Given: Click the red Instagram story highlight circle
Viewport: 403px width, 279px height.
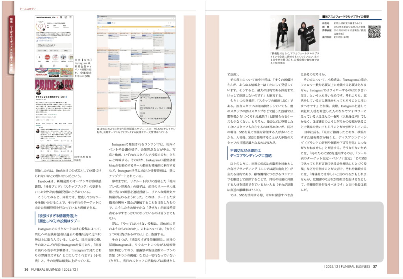Looking at the screenshot, I should pyautogui.click(x=48, y=57).
